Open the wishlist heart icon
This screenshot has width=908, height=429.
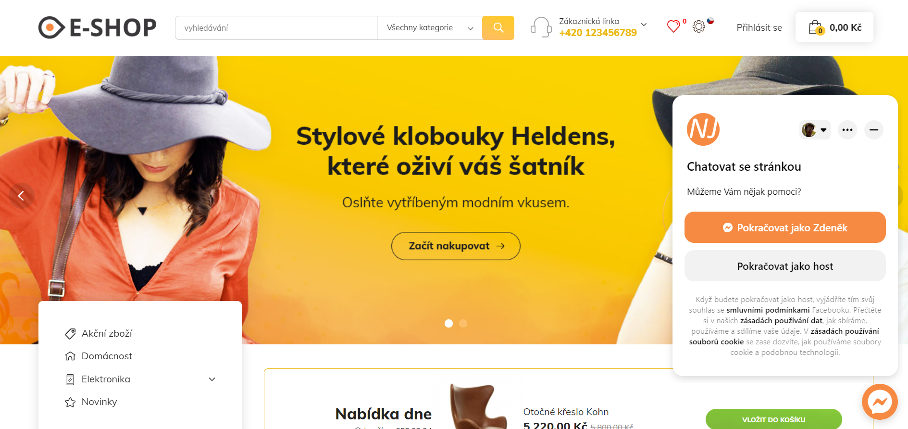[673, 26]
